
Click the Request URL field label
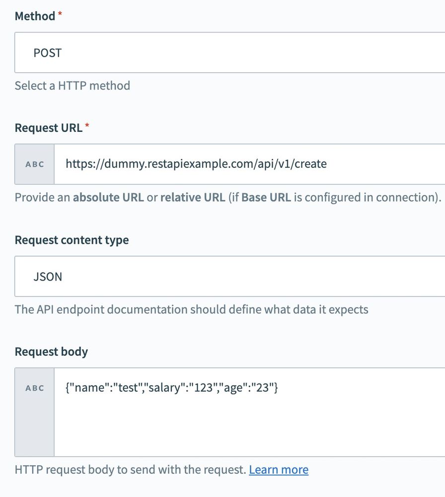(x=48, y=128)
